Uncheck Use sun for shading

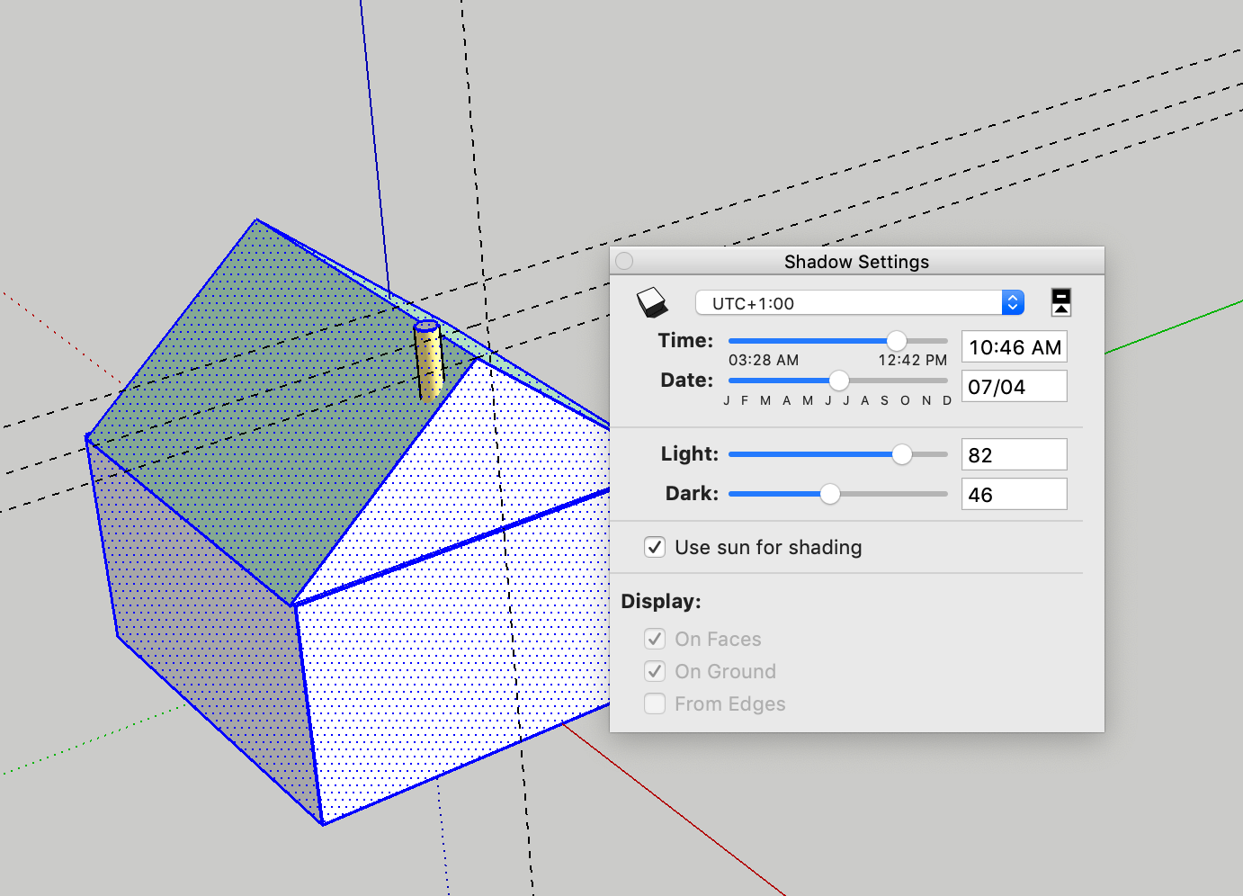click(655, 547)
